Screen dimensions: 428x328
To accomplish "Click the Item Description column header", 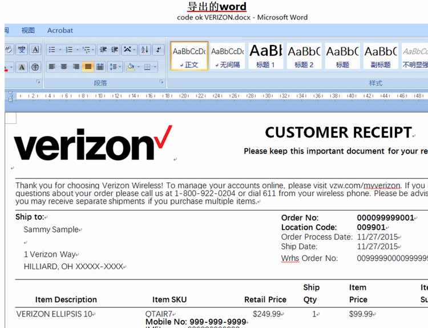I will click(66, 299).
